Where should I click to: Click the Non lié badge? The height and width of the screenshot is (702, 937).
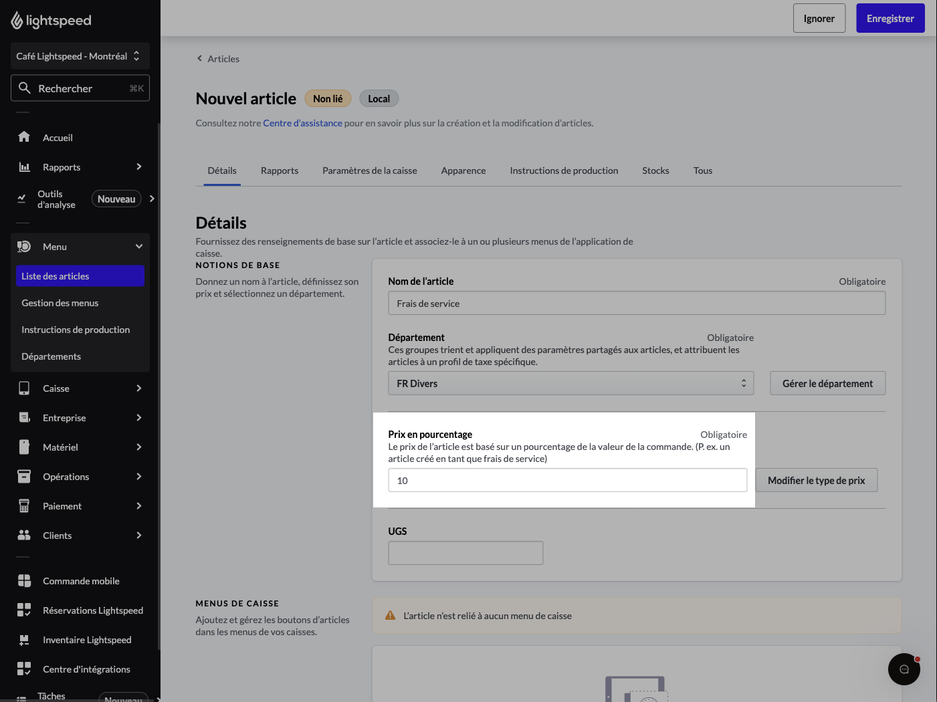(328, 99)
